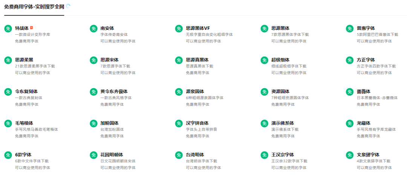Image resolution: width=407 pixels, height=178 pixels.
Task: Open the 汉字拼音体 font title
Action: (x=197, y=123)
